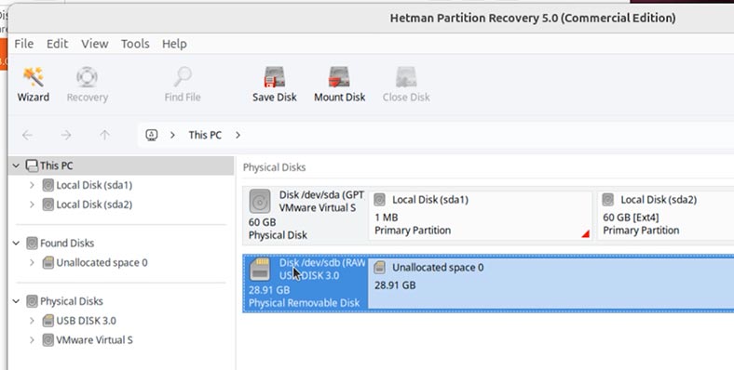Click the VMware Virtual S tree icon
Image resolution: width=734 pixels, height=370 pixels.
tap(48, 340)
